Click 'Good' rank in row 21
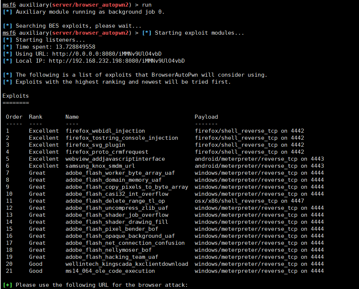359x289 pixels. [x=35, y=271]
